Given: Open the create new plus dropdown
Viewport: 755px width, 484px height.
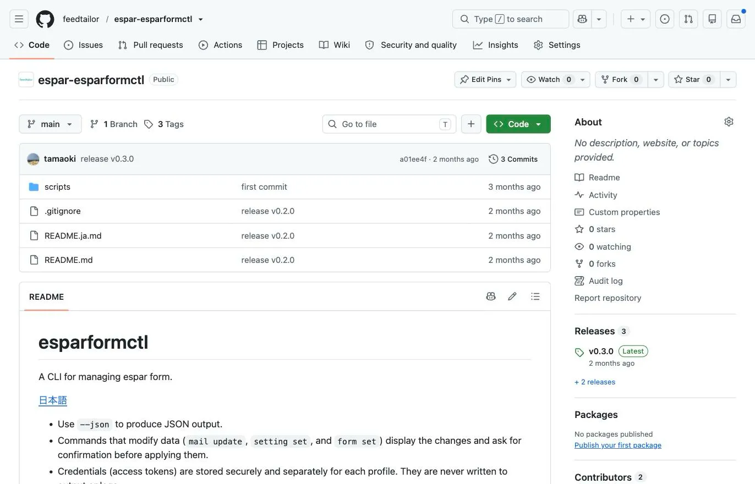Looking at the screenshot, I should [636, 19].
